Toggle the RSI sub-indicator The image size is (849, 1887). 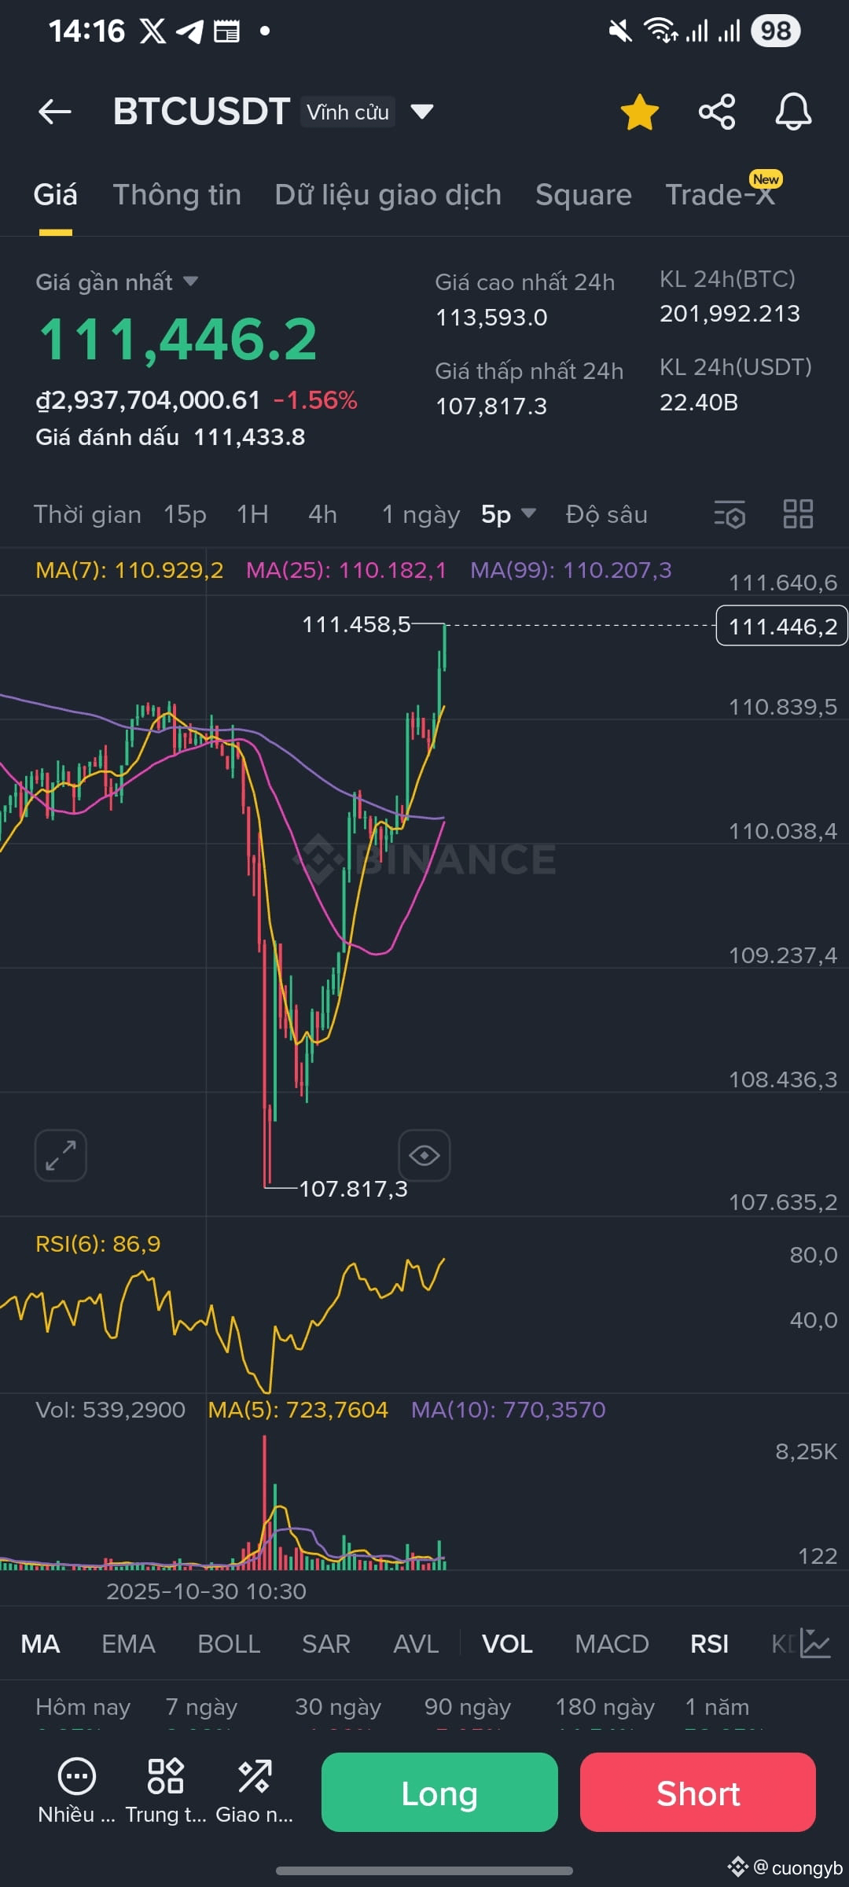coord(709,1644)
